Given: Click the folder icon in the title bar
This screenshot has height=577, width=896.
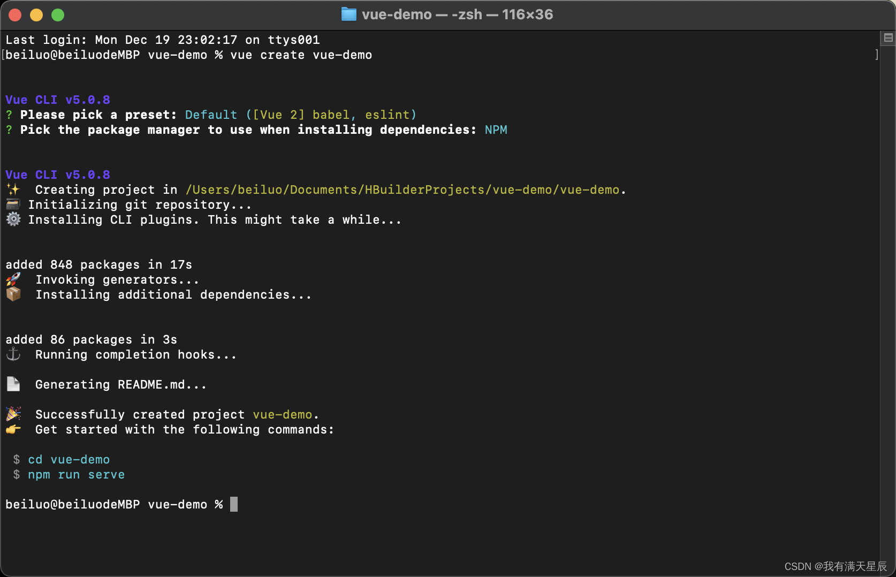Looking at the screenshot, I should pos(348,14).
